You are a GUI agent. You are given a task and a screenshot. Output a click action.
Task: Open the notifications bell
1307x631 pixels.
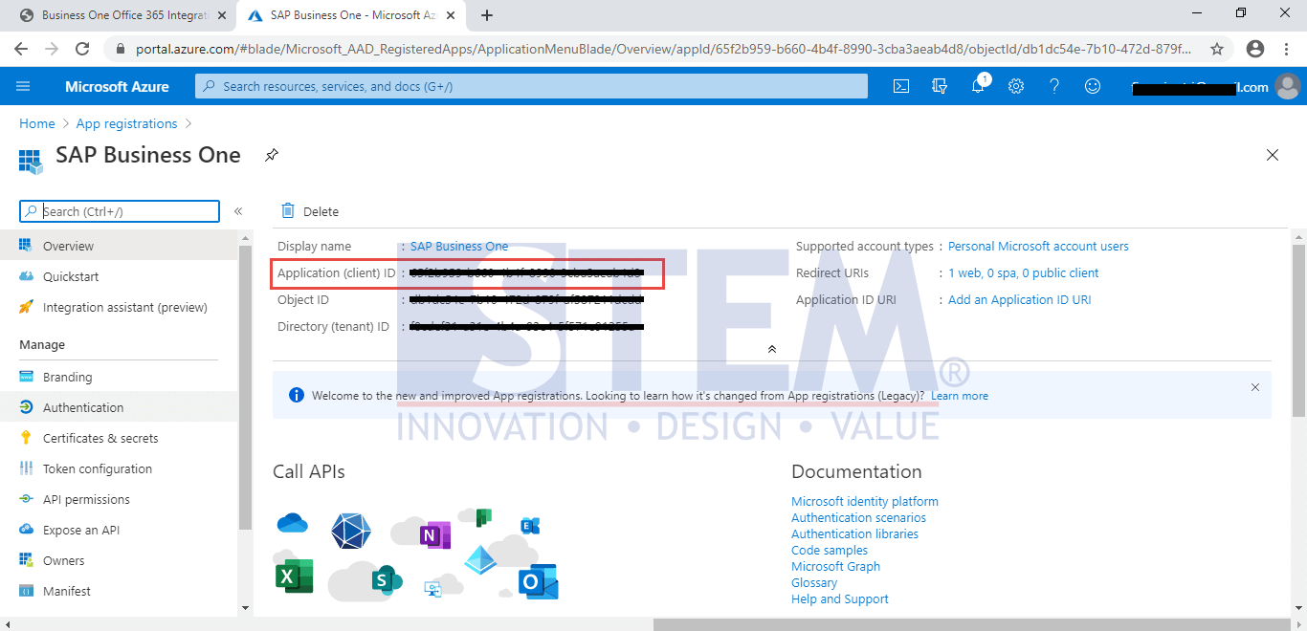[x=978, y=86]
